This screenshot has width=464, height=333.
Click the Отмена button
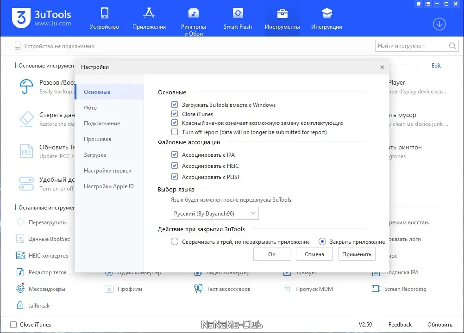point(314,254)
